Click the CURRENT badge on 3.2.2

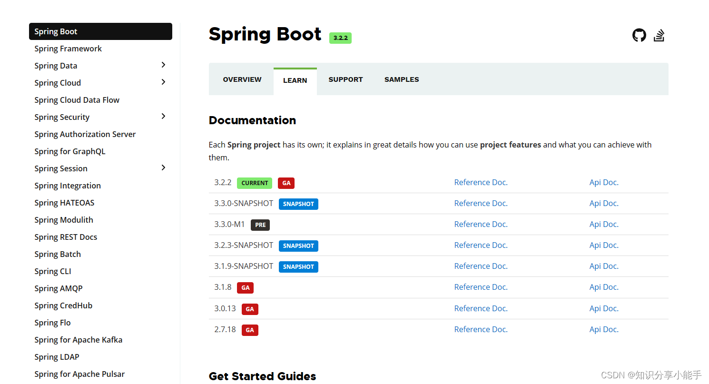(255, 183)
